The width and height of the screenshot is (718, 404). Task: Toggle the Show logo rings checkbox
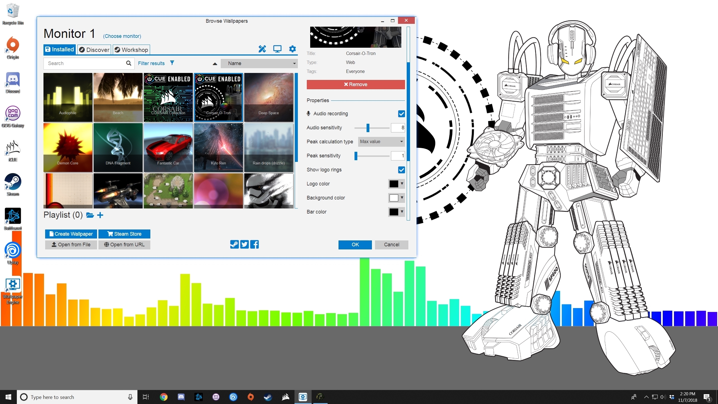[x=401, y=170]
